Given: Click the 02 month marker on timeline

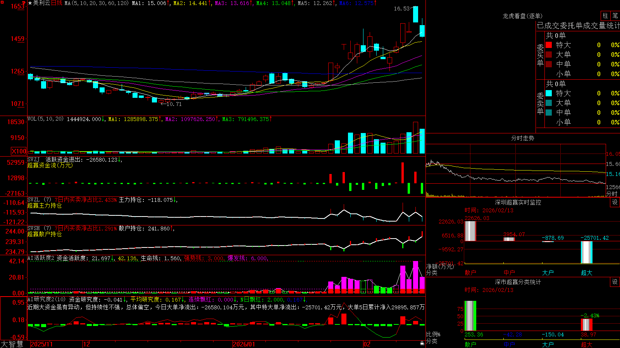Looking at the screenshot, I should click(x=367, y=344).
